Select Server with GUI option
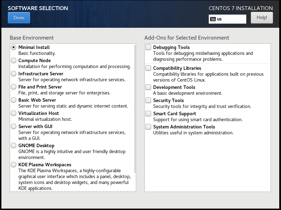Viewport: 281px width, 210px height. click(x=14, y=126)
